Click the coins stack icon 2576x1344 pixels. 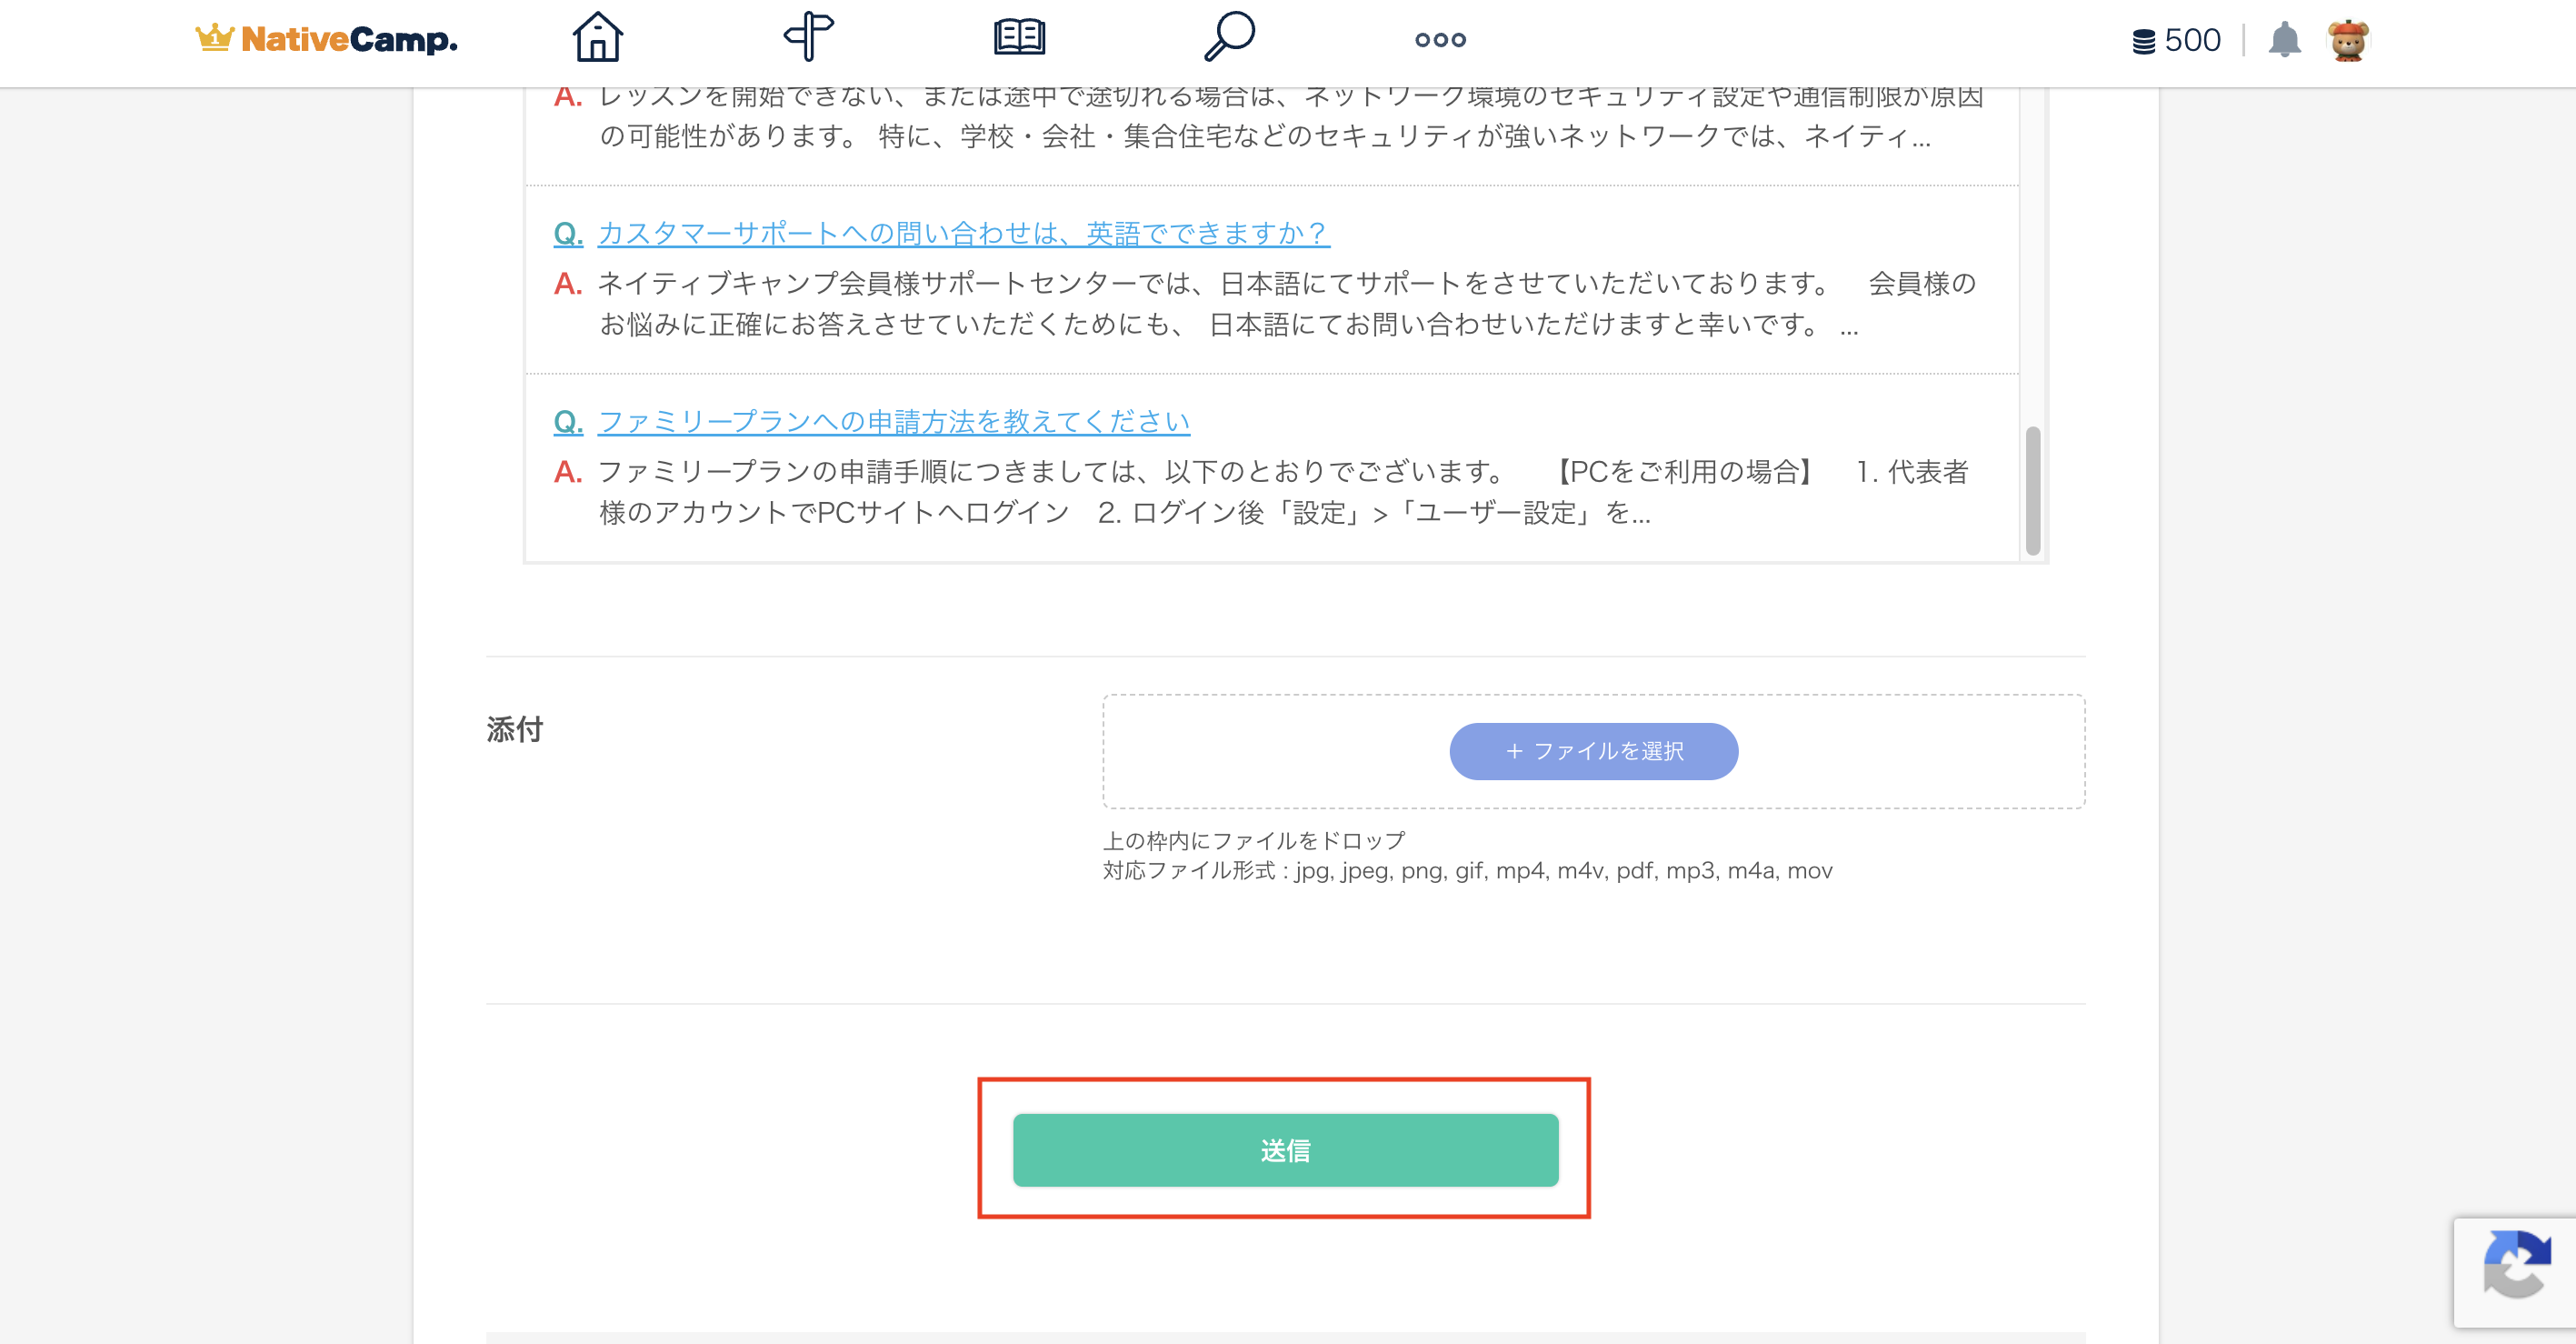(2143, 41)
